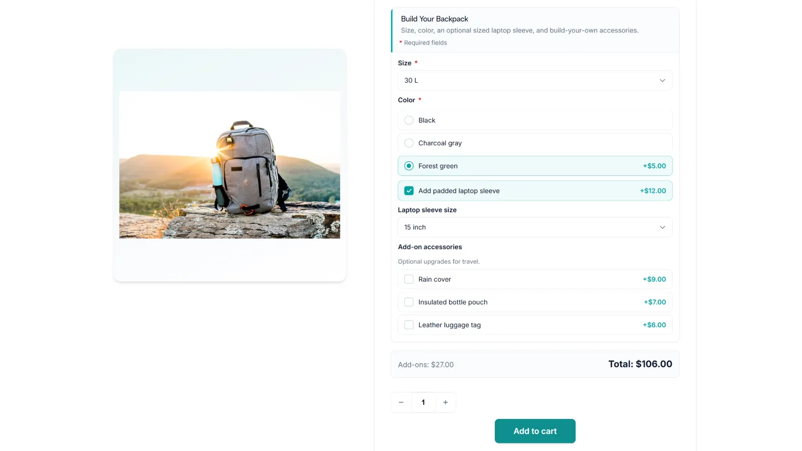
Task: Open the Size 30 L dropdown
Action: (x=535, y=81)
